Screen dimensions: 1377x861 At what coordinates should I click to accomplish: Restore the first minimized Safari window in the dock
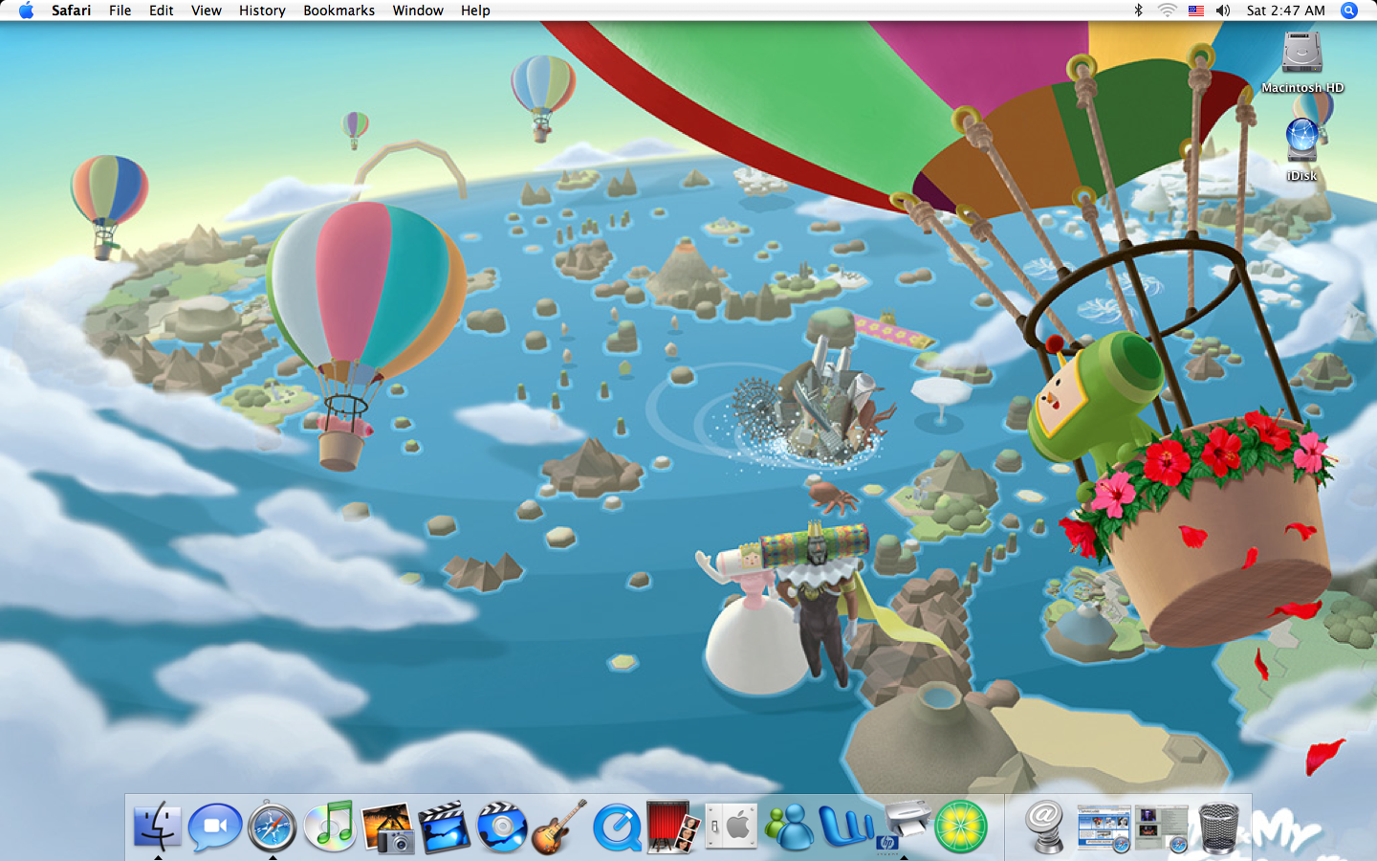click(x=1104, y=828)
